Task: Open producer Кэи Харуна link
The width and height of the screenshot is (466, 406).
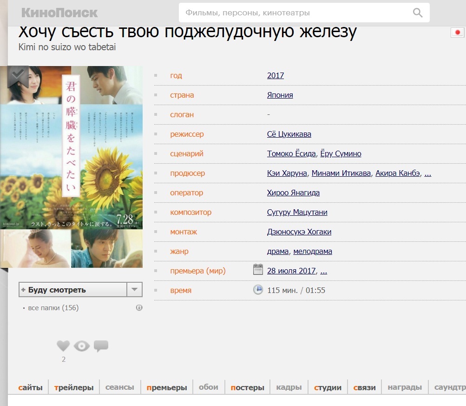Action: tap(287, 173)
